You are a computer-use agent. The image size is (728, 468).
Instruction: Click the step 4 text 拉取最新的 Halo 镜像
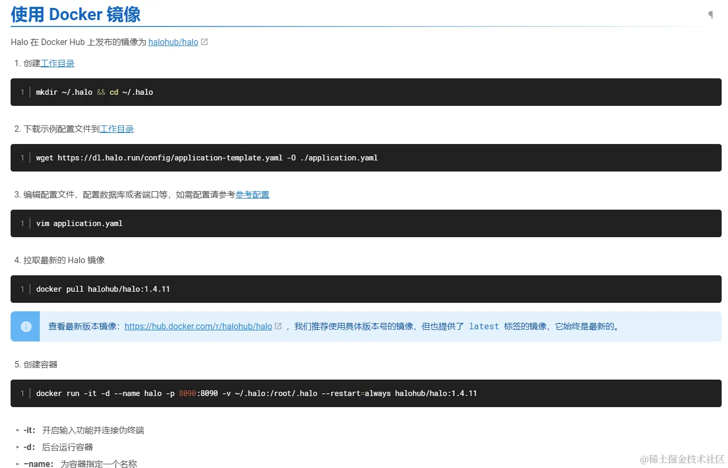click(64, 260)
